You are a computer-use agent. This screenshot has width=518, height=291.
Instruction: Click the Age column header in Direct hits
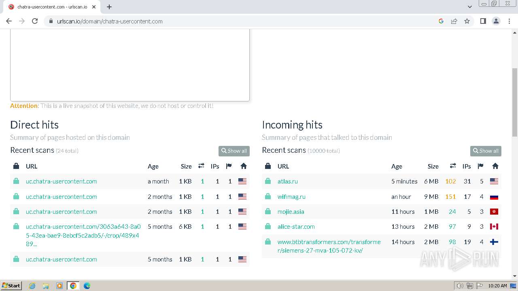click(153, 166)
